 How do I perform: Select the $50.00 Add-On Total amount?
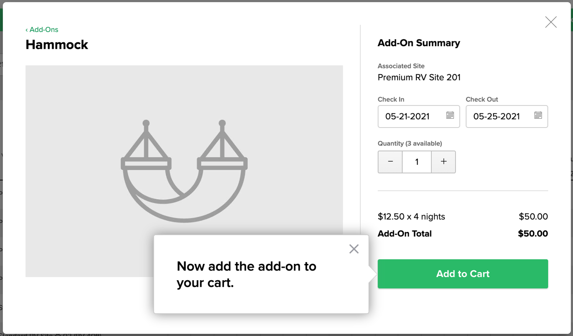[533, 233]
